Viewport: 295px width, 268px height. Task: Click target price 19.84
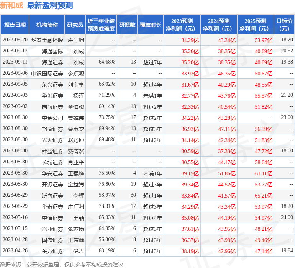287,250
